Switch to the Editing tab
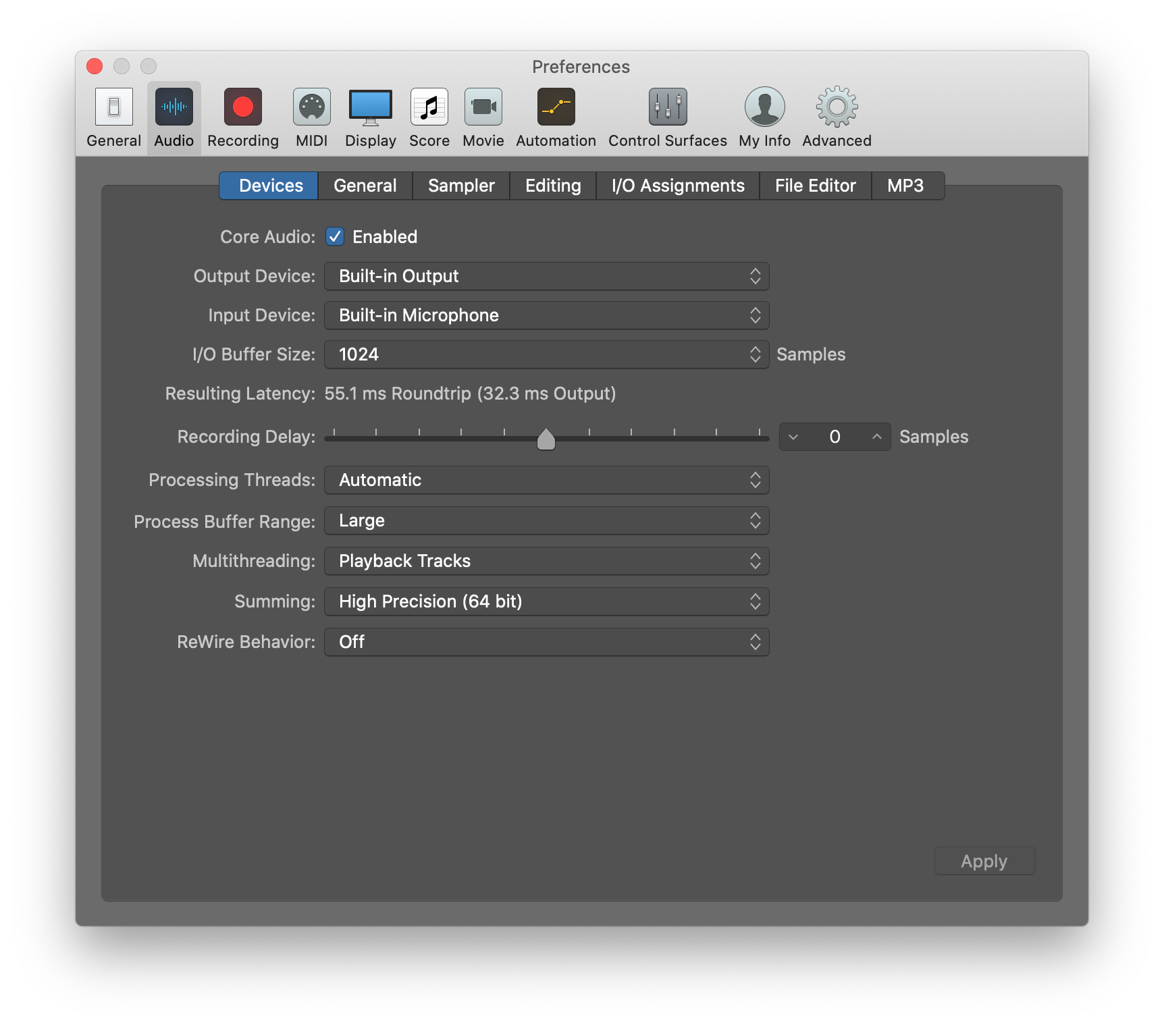Image resolution: width=1164 pixels, height=1026 pixels. click(x=552, y=186)
